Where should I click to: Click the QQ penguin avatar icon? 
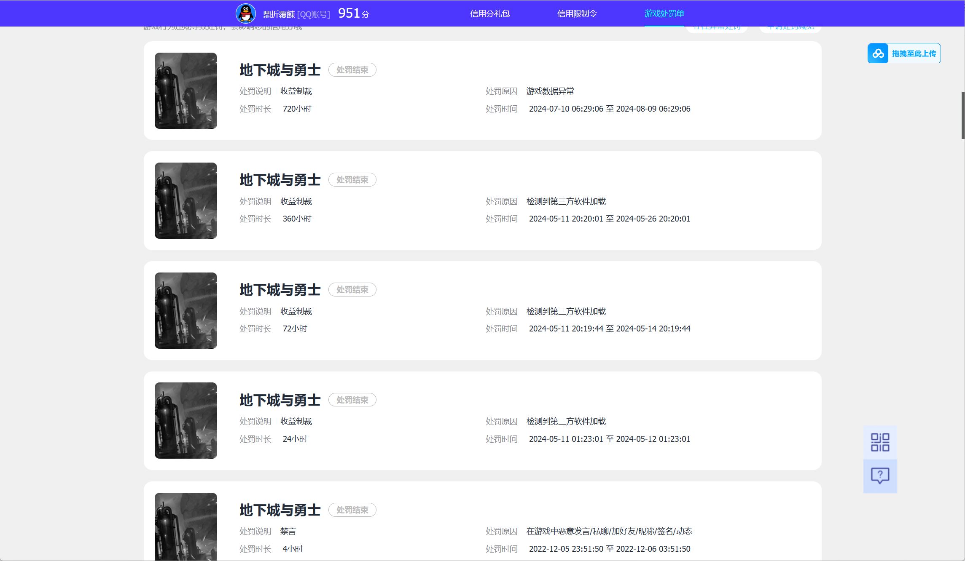(245, 13)
